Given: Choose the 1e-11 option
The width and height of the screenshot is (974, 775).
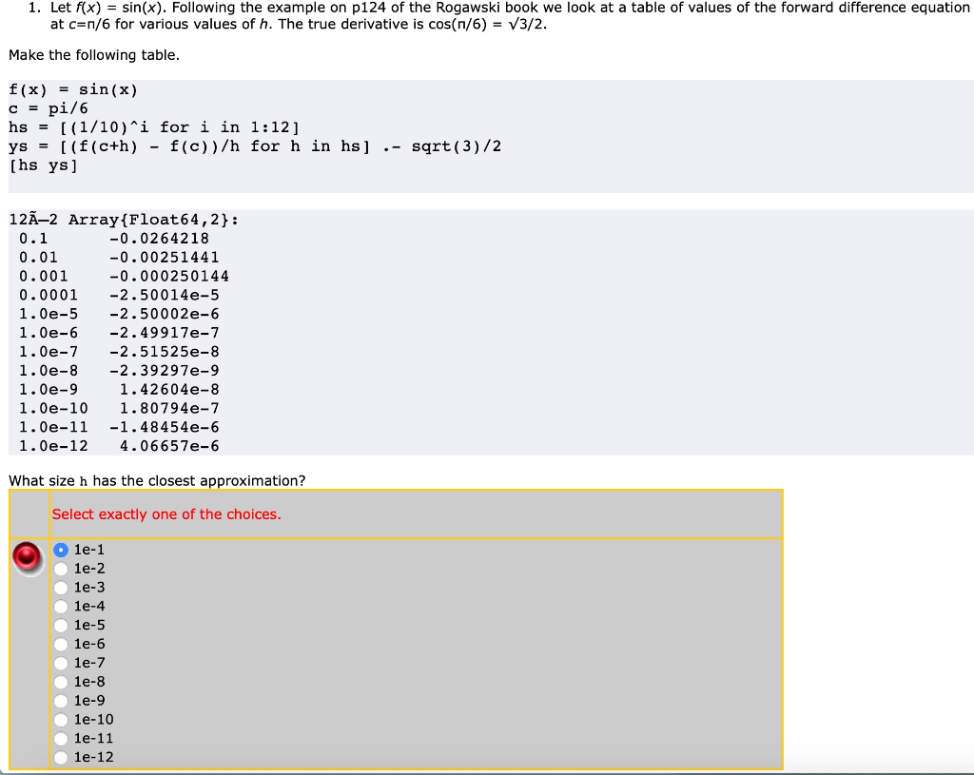Looking at the screenshot, I should pos(60,738).
